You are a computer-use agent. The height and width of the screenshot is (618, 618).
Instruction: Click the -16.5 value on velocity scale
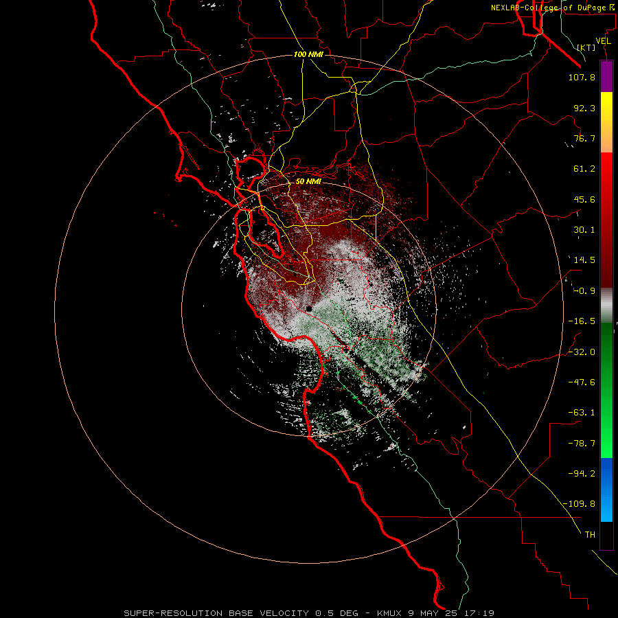[582, 321]
